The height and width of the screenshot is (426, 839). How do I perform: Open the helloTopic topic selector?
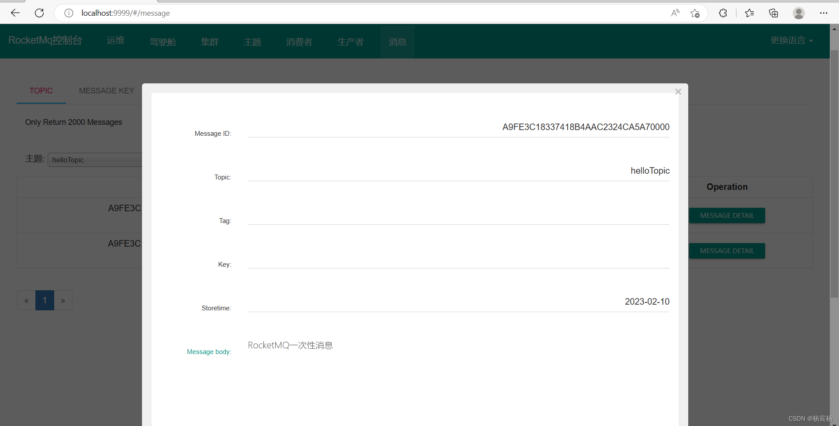point(95,160)
